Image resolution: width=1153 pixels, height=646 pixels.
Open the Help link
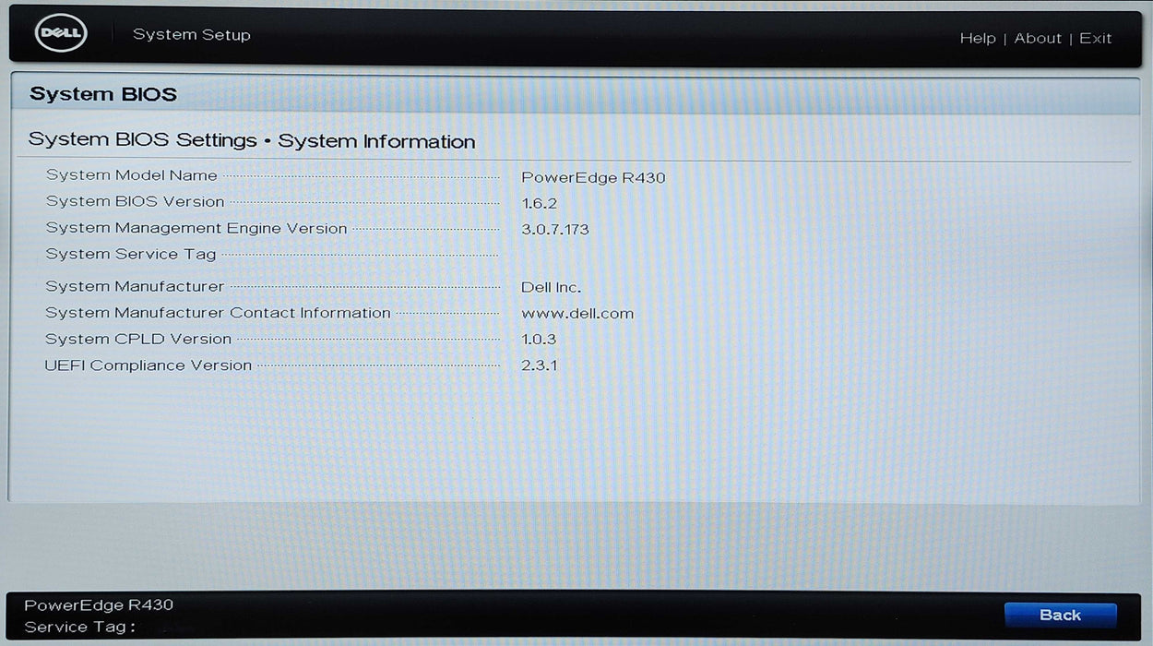(x=977, y=38)
